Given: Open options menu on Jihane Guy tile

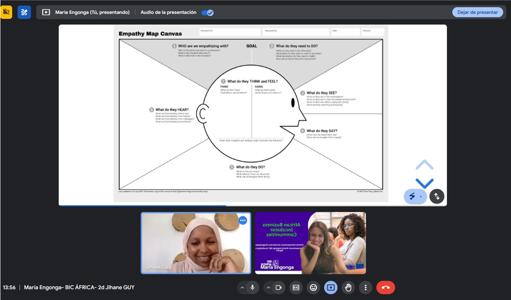Looking at the screenshot, I should [243, 220].
